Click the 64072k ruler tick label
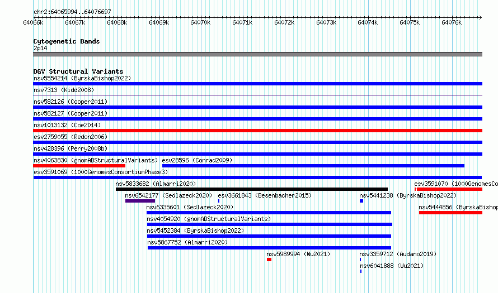The height and width of the screenshot is (293, 498). coord(284,22)
